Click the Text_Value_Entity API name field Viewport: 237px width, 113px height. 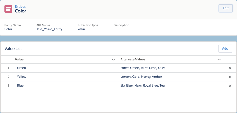click(49, 29)
